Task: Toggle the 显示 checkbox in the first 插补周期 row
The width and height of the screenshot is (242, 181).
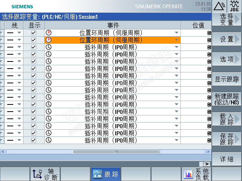Action: click(34, 47)
